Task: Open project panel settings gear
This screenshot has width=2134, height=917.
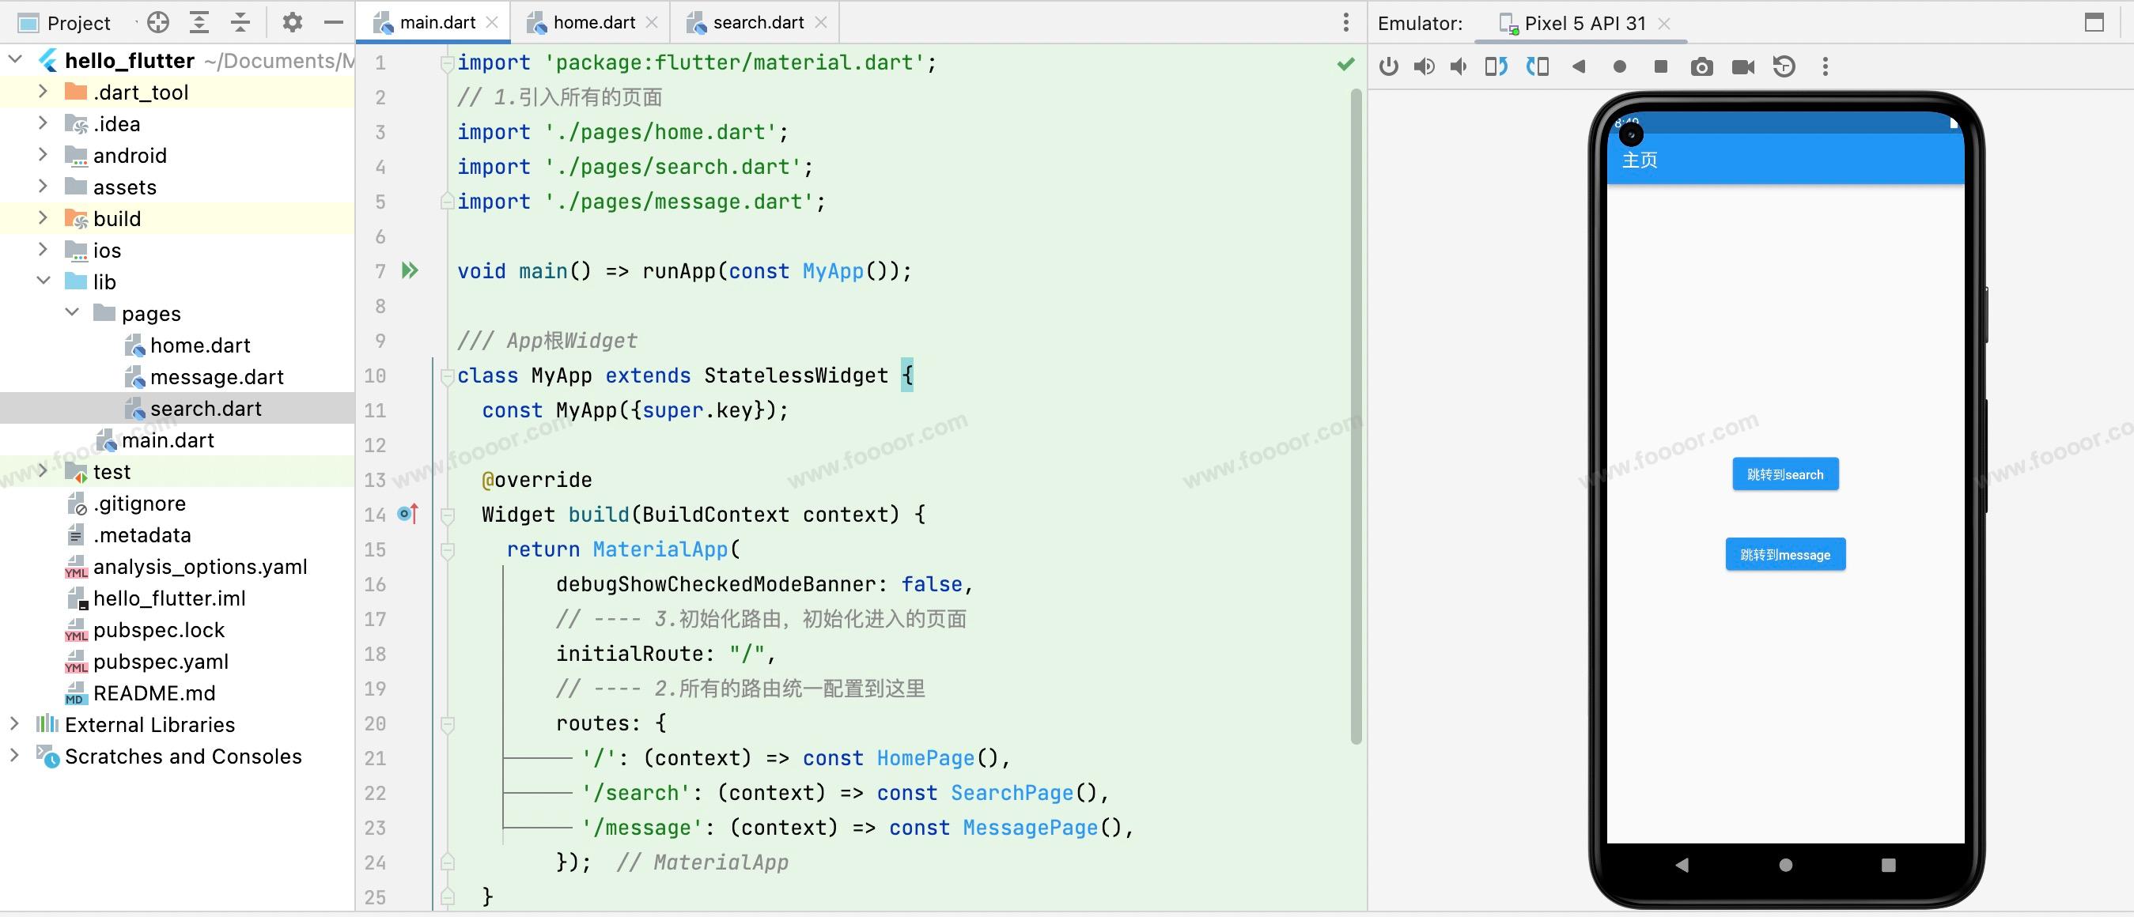Action: click(x=292, y=22)
